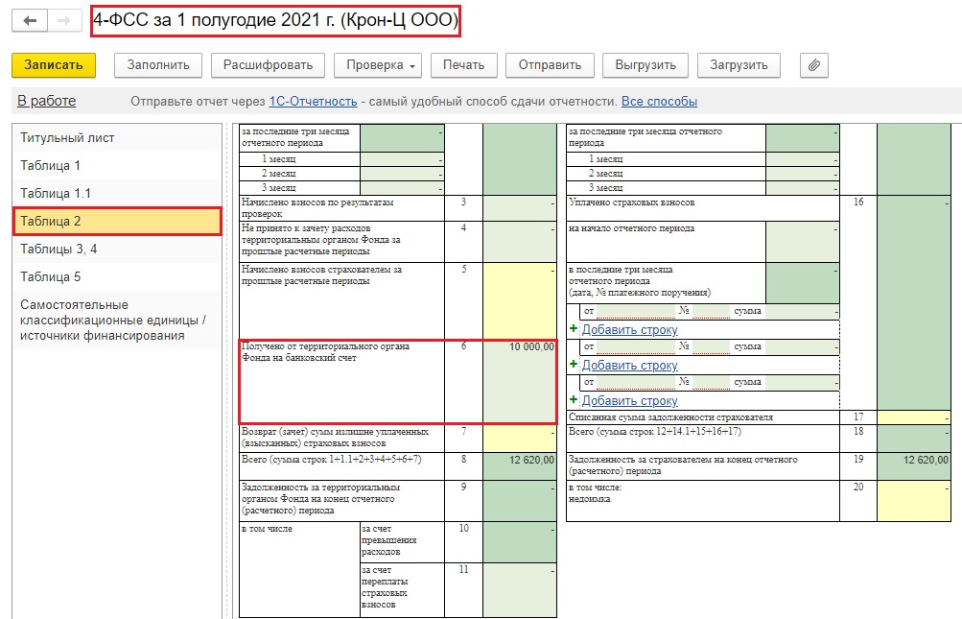962x619 pixels.
Task: Open the paperclip attachments icon
Action: (x=813, y=65)
